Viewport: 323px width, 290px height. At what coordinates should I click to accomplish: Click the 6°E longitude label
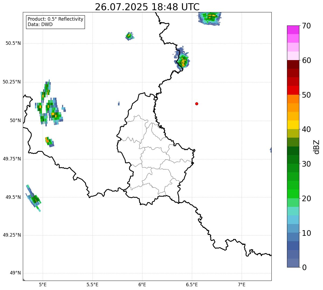(x=142, y=285)
